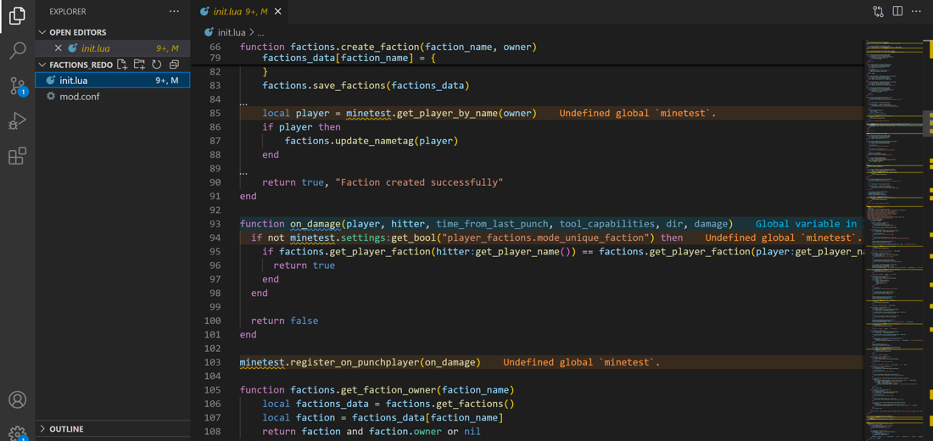Screen dimensions: 933x441
Task: Click the sticky create_faction function header line
Action: (388, 47)
